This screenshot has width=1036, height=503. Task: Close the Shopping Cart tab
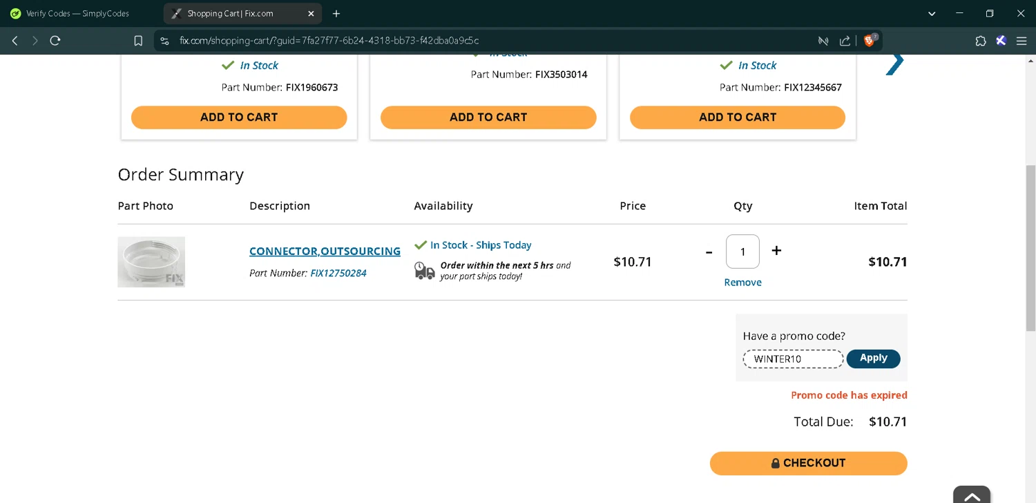pyautogui.click(x=311, y=13)
